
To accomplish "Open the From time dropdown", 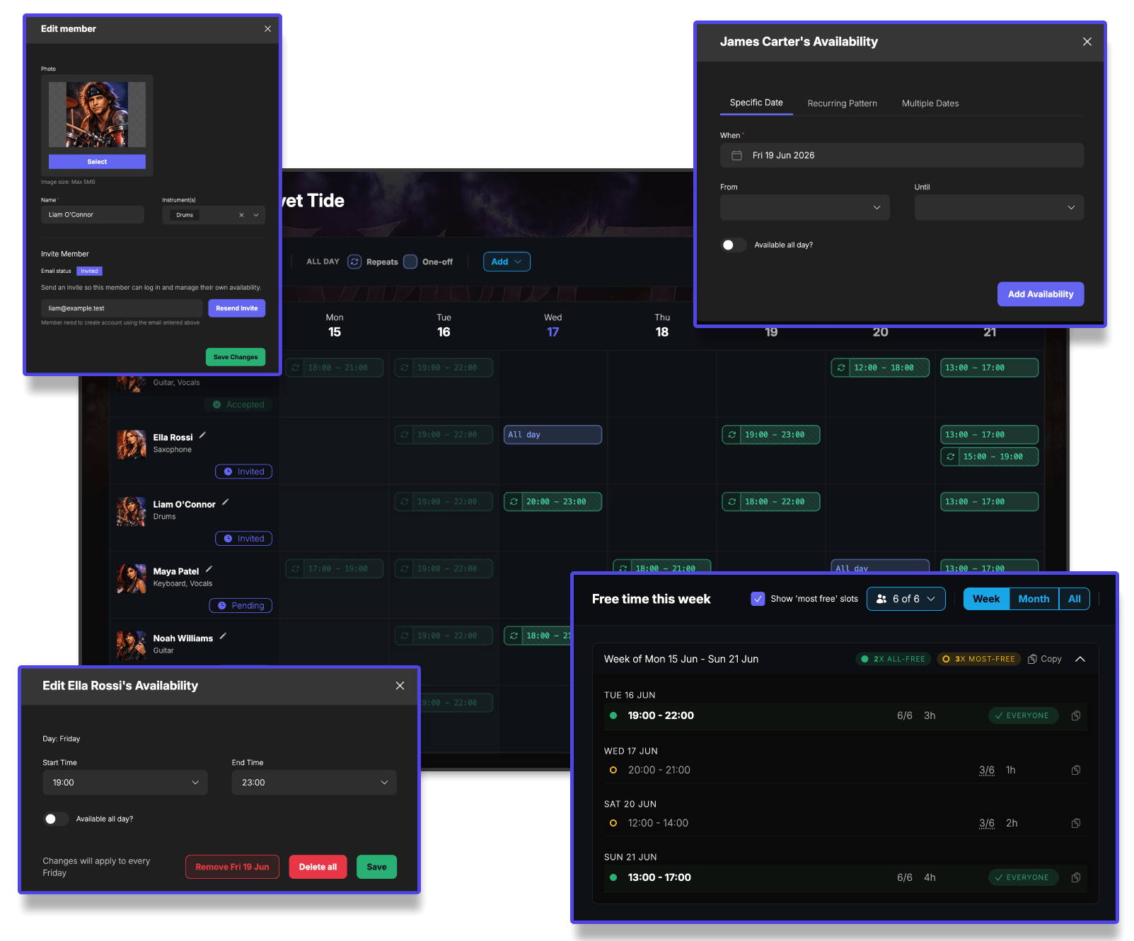I will (x=805, y=207).
